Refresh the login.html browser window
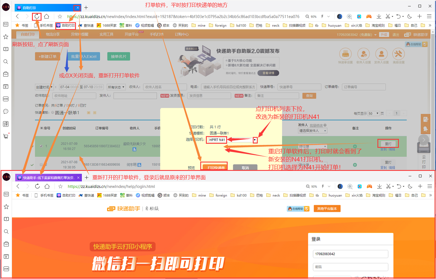The width and height of the screenshot is (436, 279). point(37,186)
